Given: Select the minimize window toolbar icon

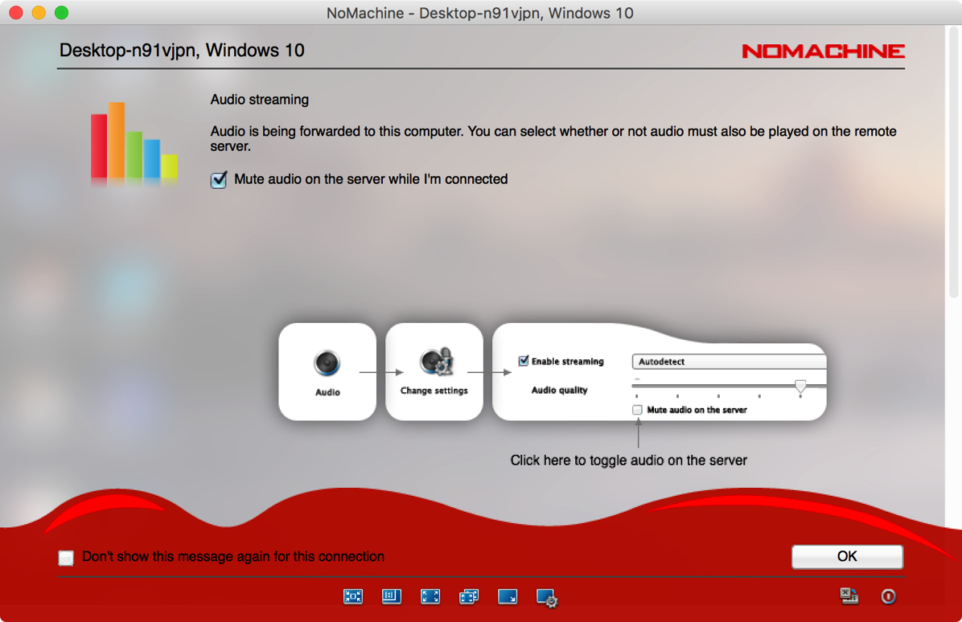Looking at the screenshot, I should 849,596.
